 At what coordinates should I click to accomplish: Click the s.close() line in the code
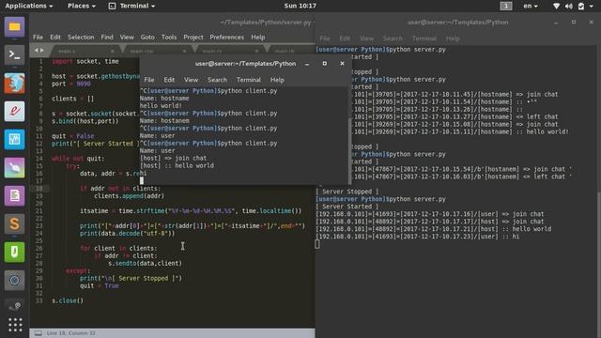(68, 300)
